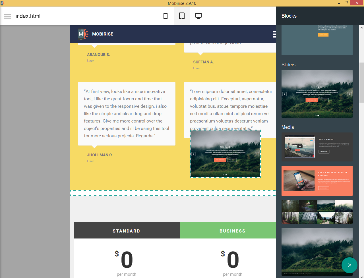This screenshot has width=364, height=278.
Task: Click the Sliders section heading
Action: pos(288,65)
